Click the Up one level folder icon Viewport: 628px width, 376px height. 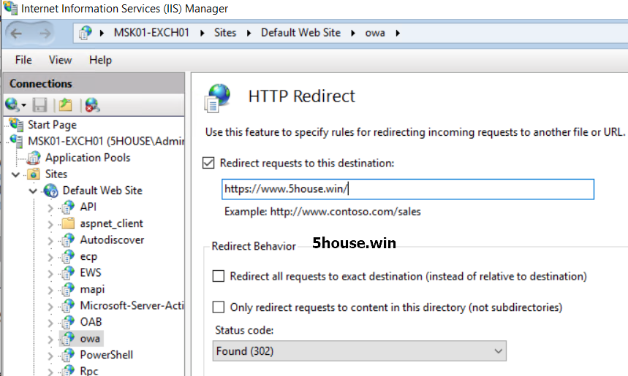pos(66,105)
